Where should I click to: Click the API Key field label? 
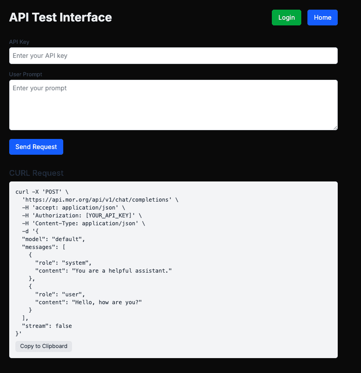pyautogui.click(x=19, y=42)
